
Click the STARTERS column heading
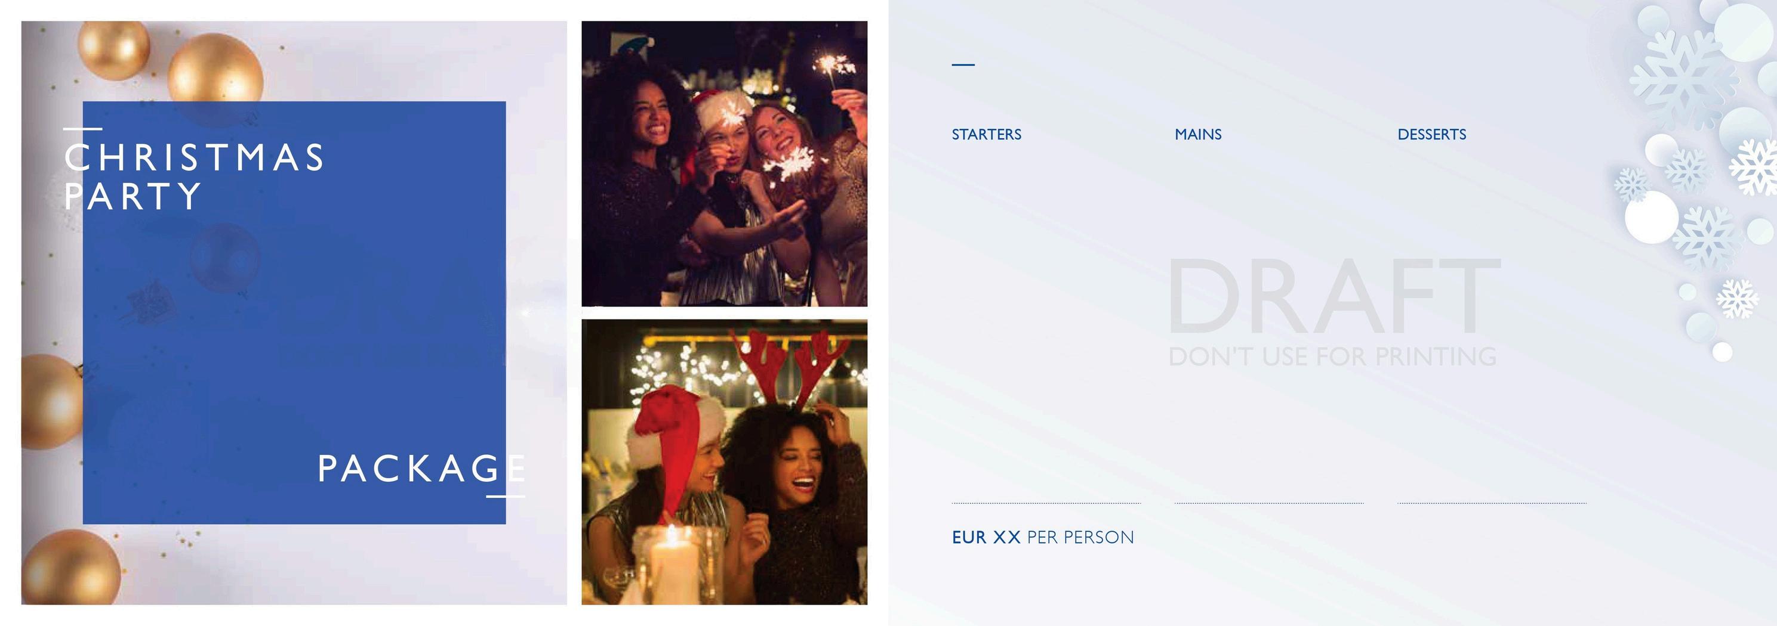click(x=987, y=134)
